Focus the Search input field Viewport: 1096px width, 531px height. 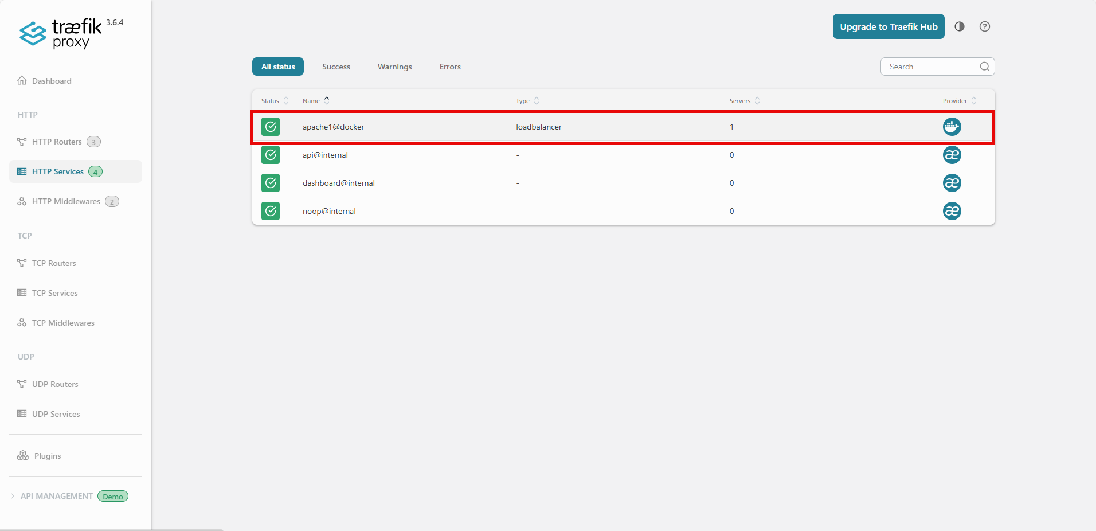930,67
